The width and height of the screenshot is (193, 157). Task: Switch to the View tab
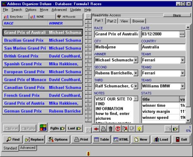pyautogui.click(x=124, y=21)
